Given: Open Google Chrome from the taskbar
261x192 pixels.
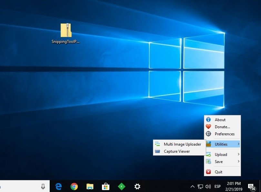Looking at the screenshot, I should pos(74,187).
